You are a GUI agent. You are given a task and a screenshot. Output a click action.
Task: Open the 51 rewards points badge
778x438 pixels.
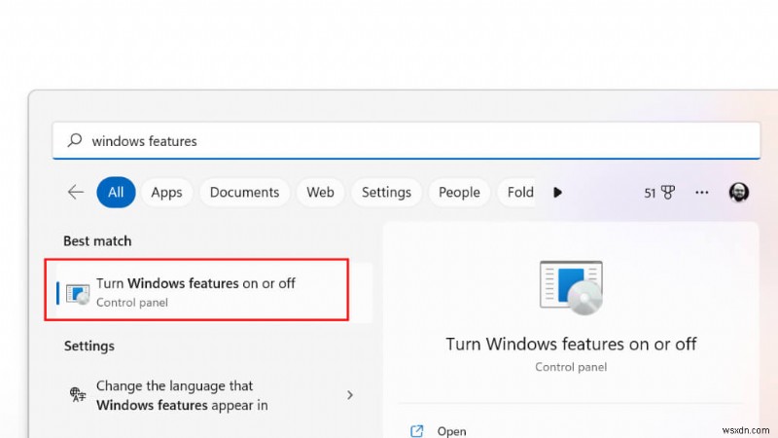coord(659,192)
